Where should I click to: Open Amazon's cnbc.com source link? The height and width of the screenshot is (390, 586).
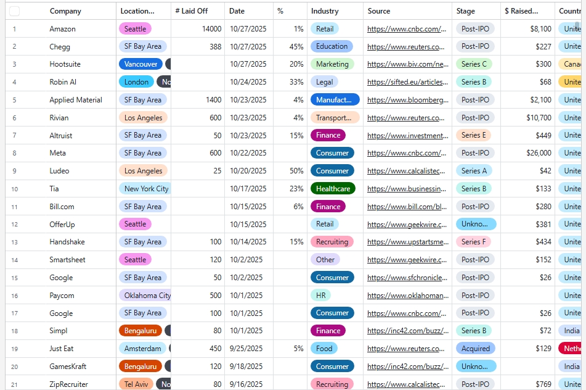407,29
